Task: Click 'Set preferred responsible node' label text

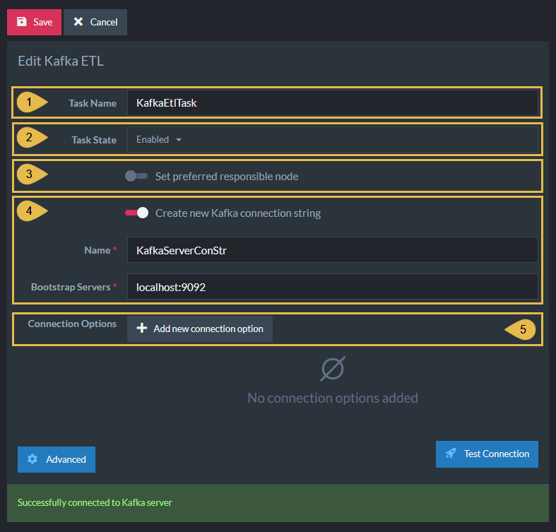Action: click(x=227, y=176)
